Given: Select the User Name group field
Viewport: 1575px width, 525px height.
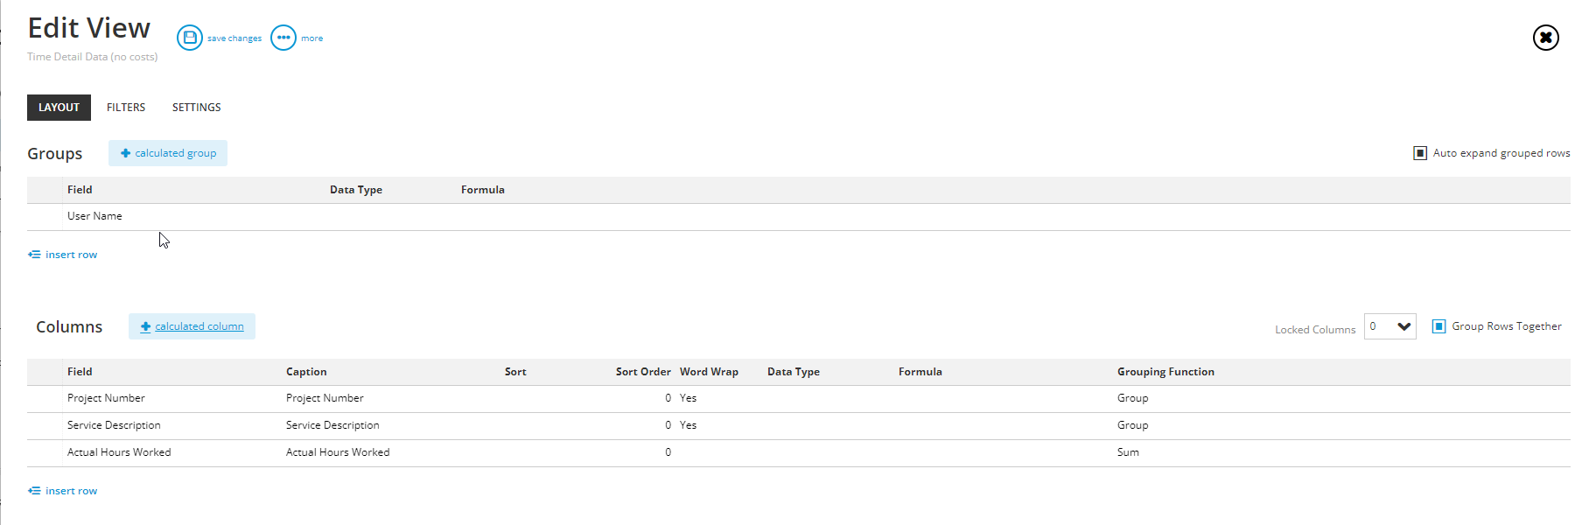Looking at the screenshot, I should tap(94, 216).
